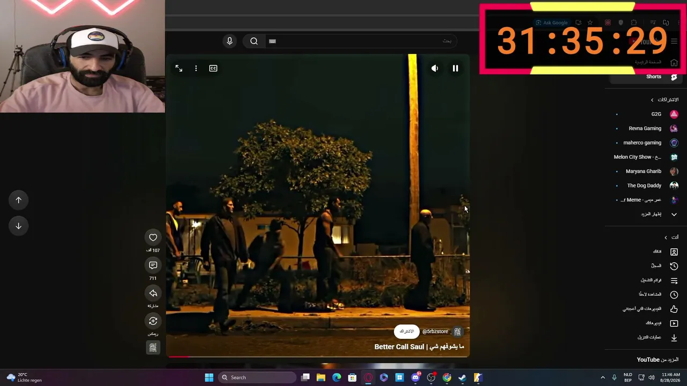Screen dimensions: 687x386
Task: Share this Short via the arrow icon
Action: 153,293
